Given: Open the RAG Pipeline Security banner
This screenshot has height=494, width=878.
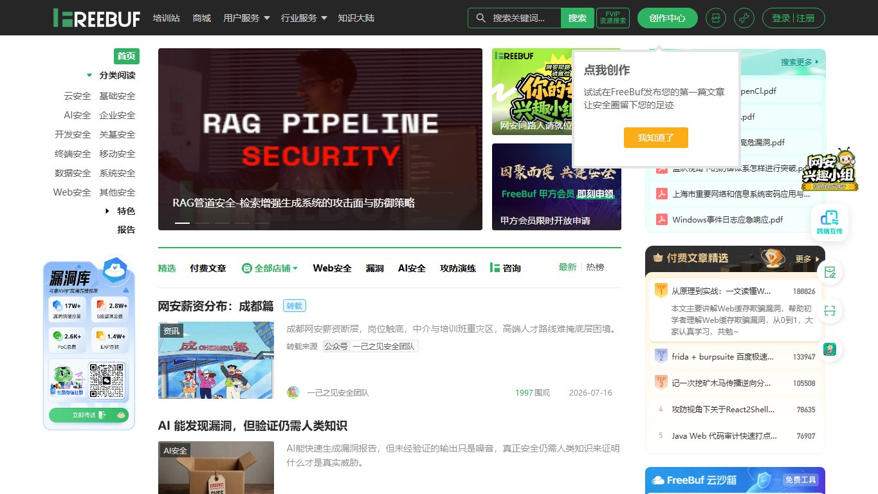Looking at the screenshot, I should click(320, 139).
